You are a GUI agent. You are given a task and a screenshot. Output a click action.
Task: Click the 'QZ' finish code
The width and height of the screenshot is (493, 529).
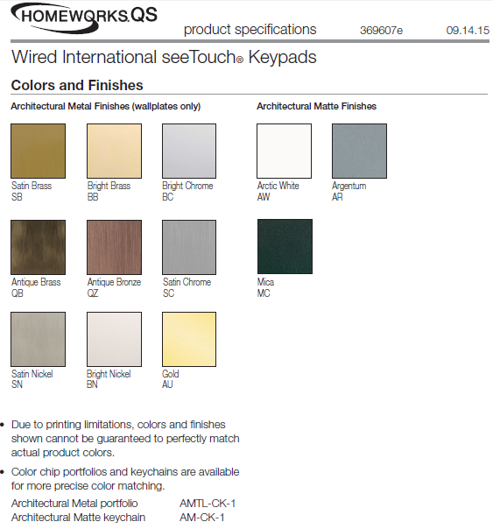click(x=93, y=293)
